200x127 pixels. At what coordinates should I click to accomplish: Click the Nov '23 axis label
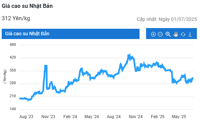[x=48, y=117]
